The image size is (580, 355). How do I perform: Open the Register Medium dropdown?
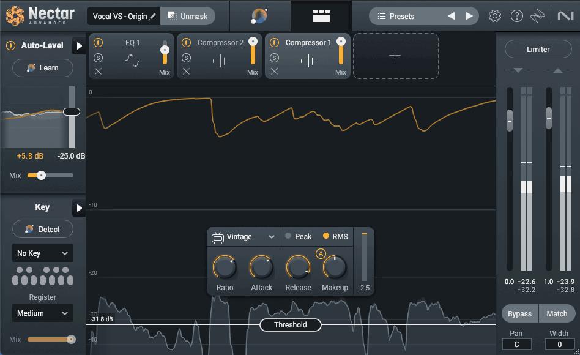[x=43, y=313]
